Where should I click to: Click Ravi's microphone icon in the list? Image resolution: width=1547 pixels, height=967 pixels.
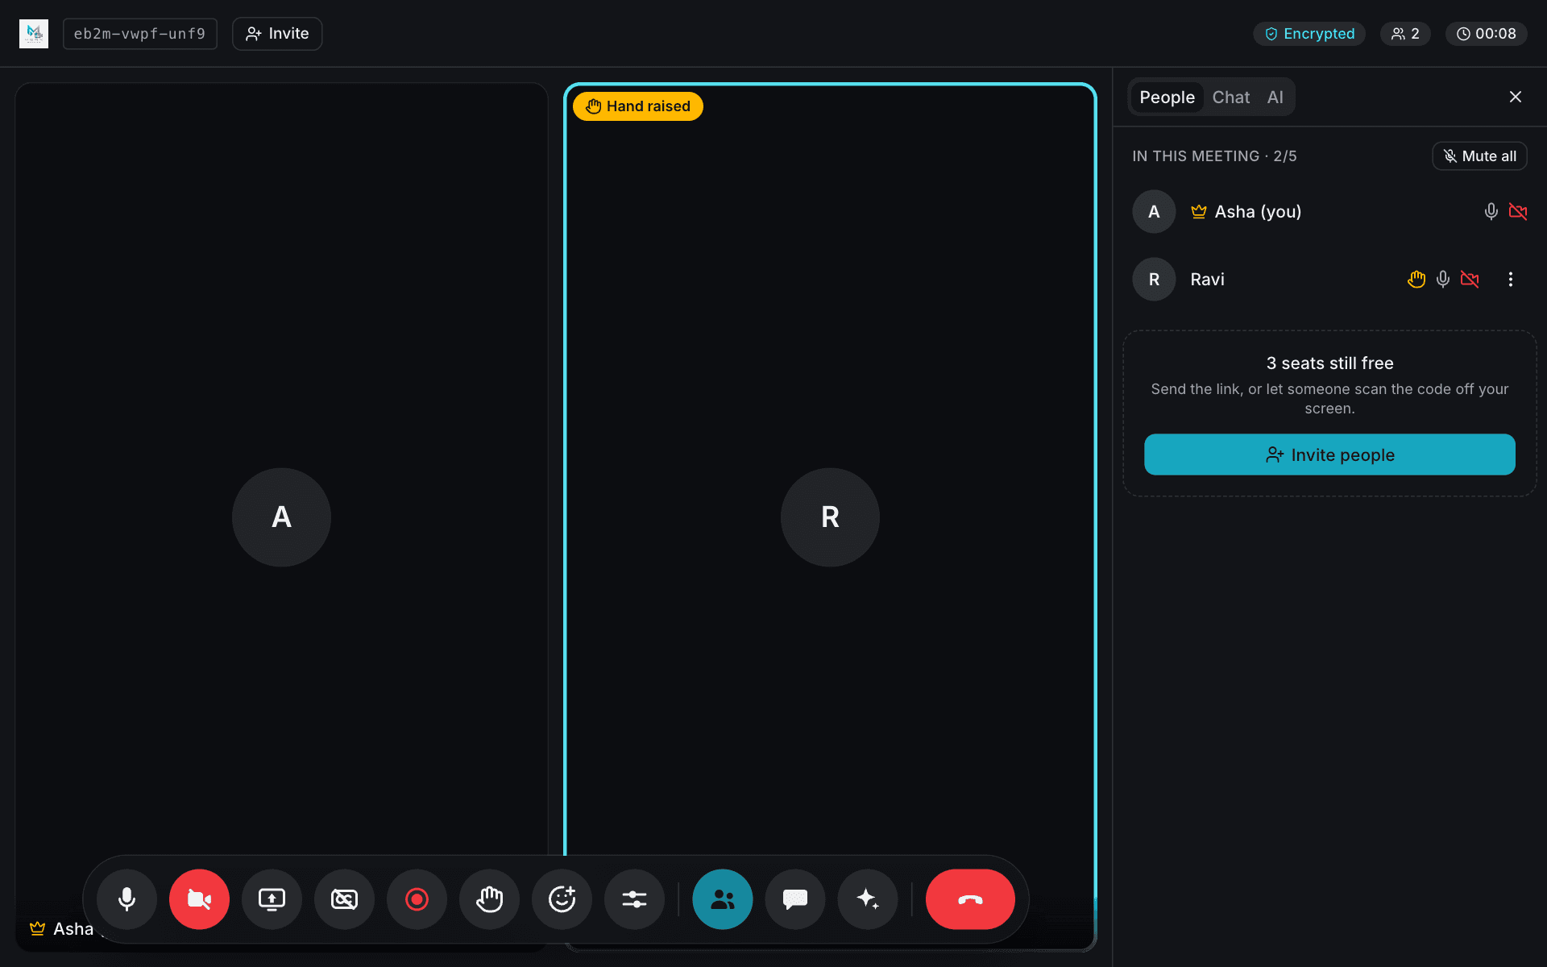tap(1443, 280)
